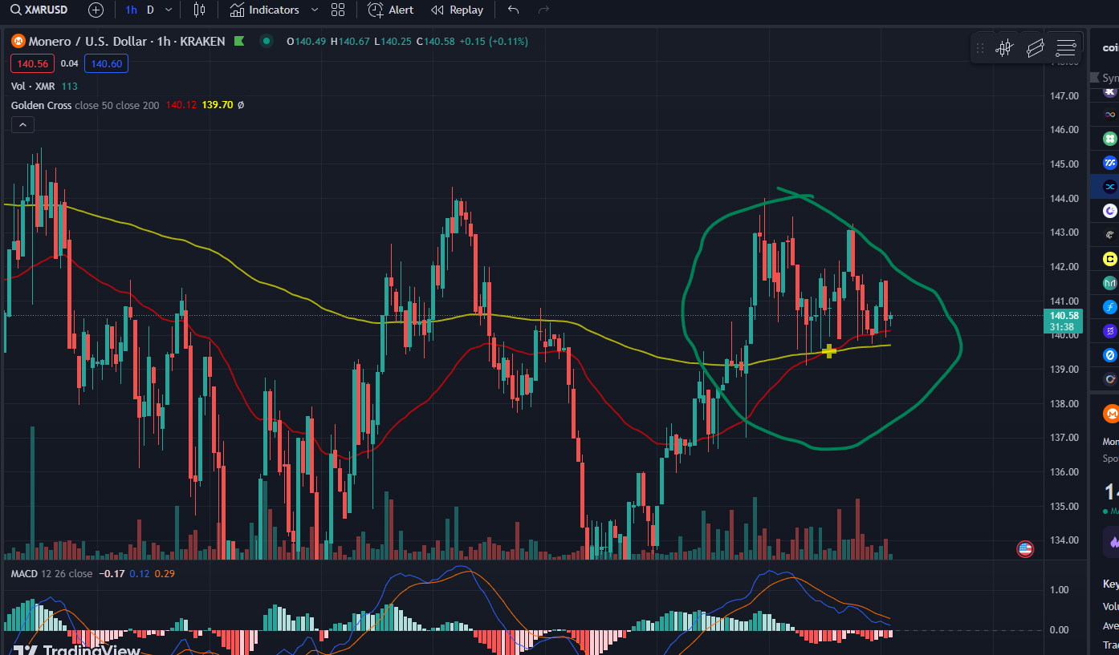The height and width of the screenshot is (655, 1119).
Task: Open the indicator templates grid icon
Action: (338, 10)
